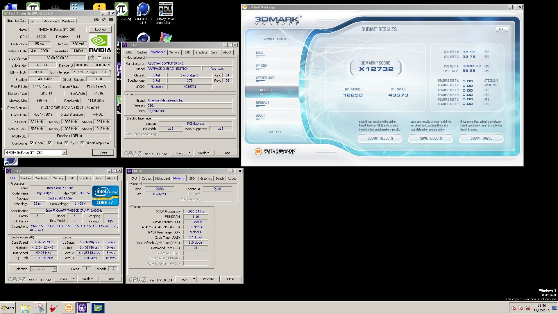Open SPD tab in CPU-Z Mainboard window

click(x=187, y=52)
